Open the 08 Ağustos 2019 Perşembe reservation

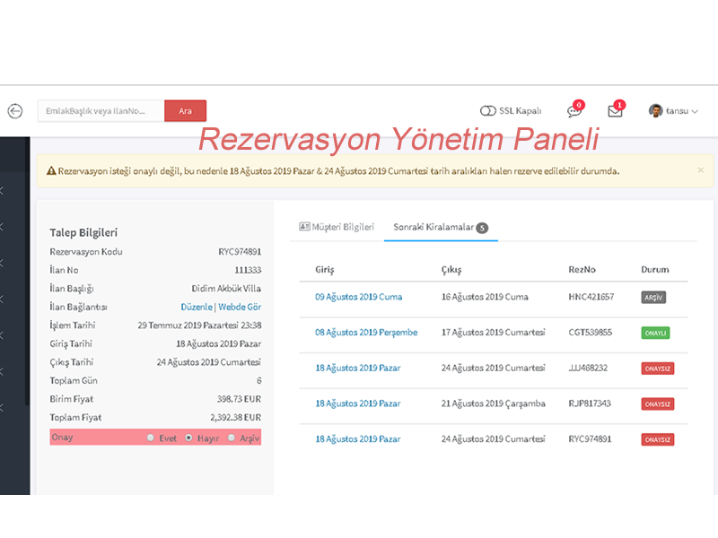tap(365, 333)
